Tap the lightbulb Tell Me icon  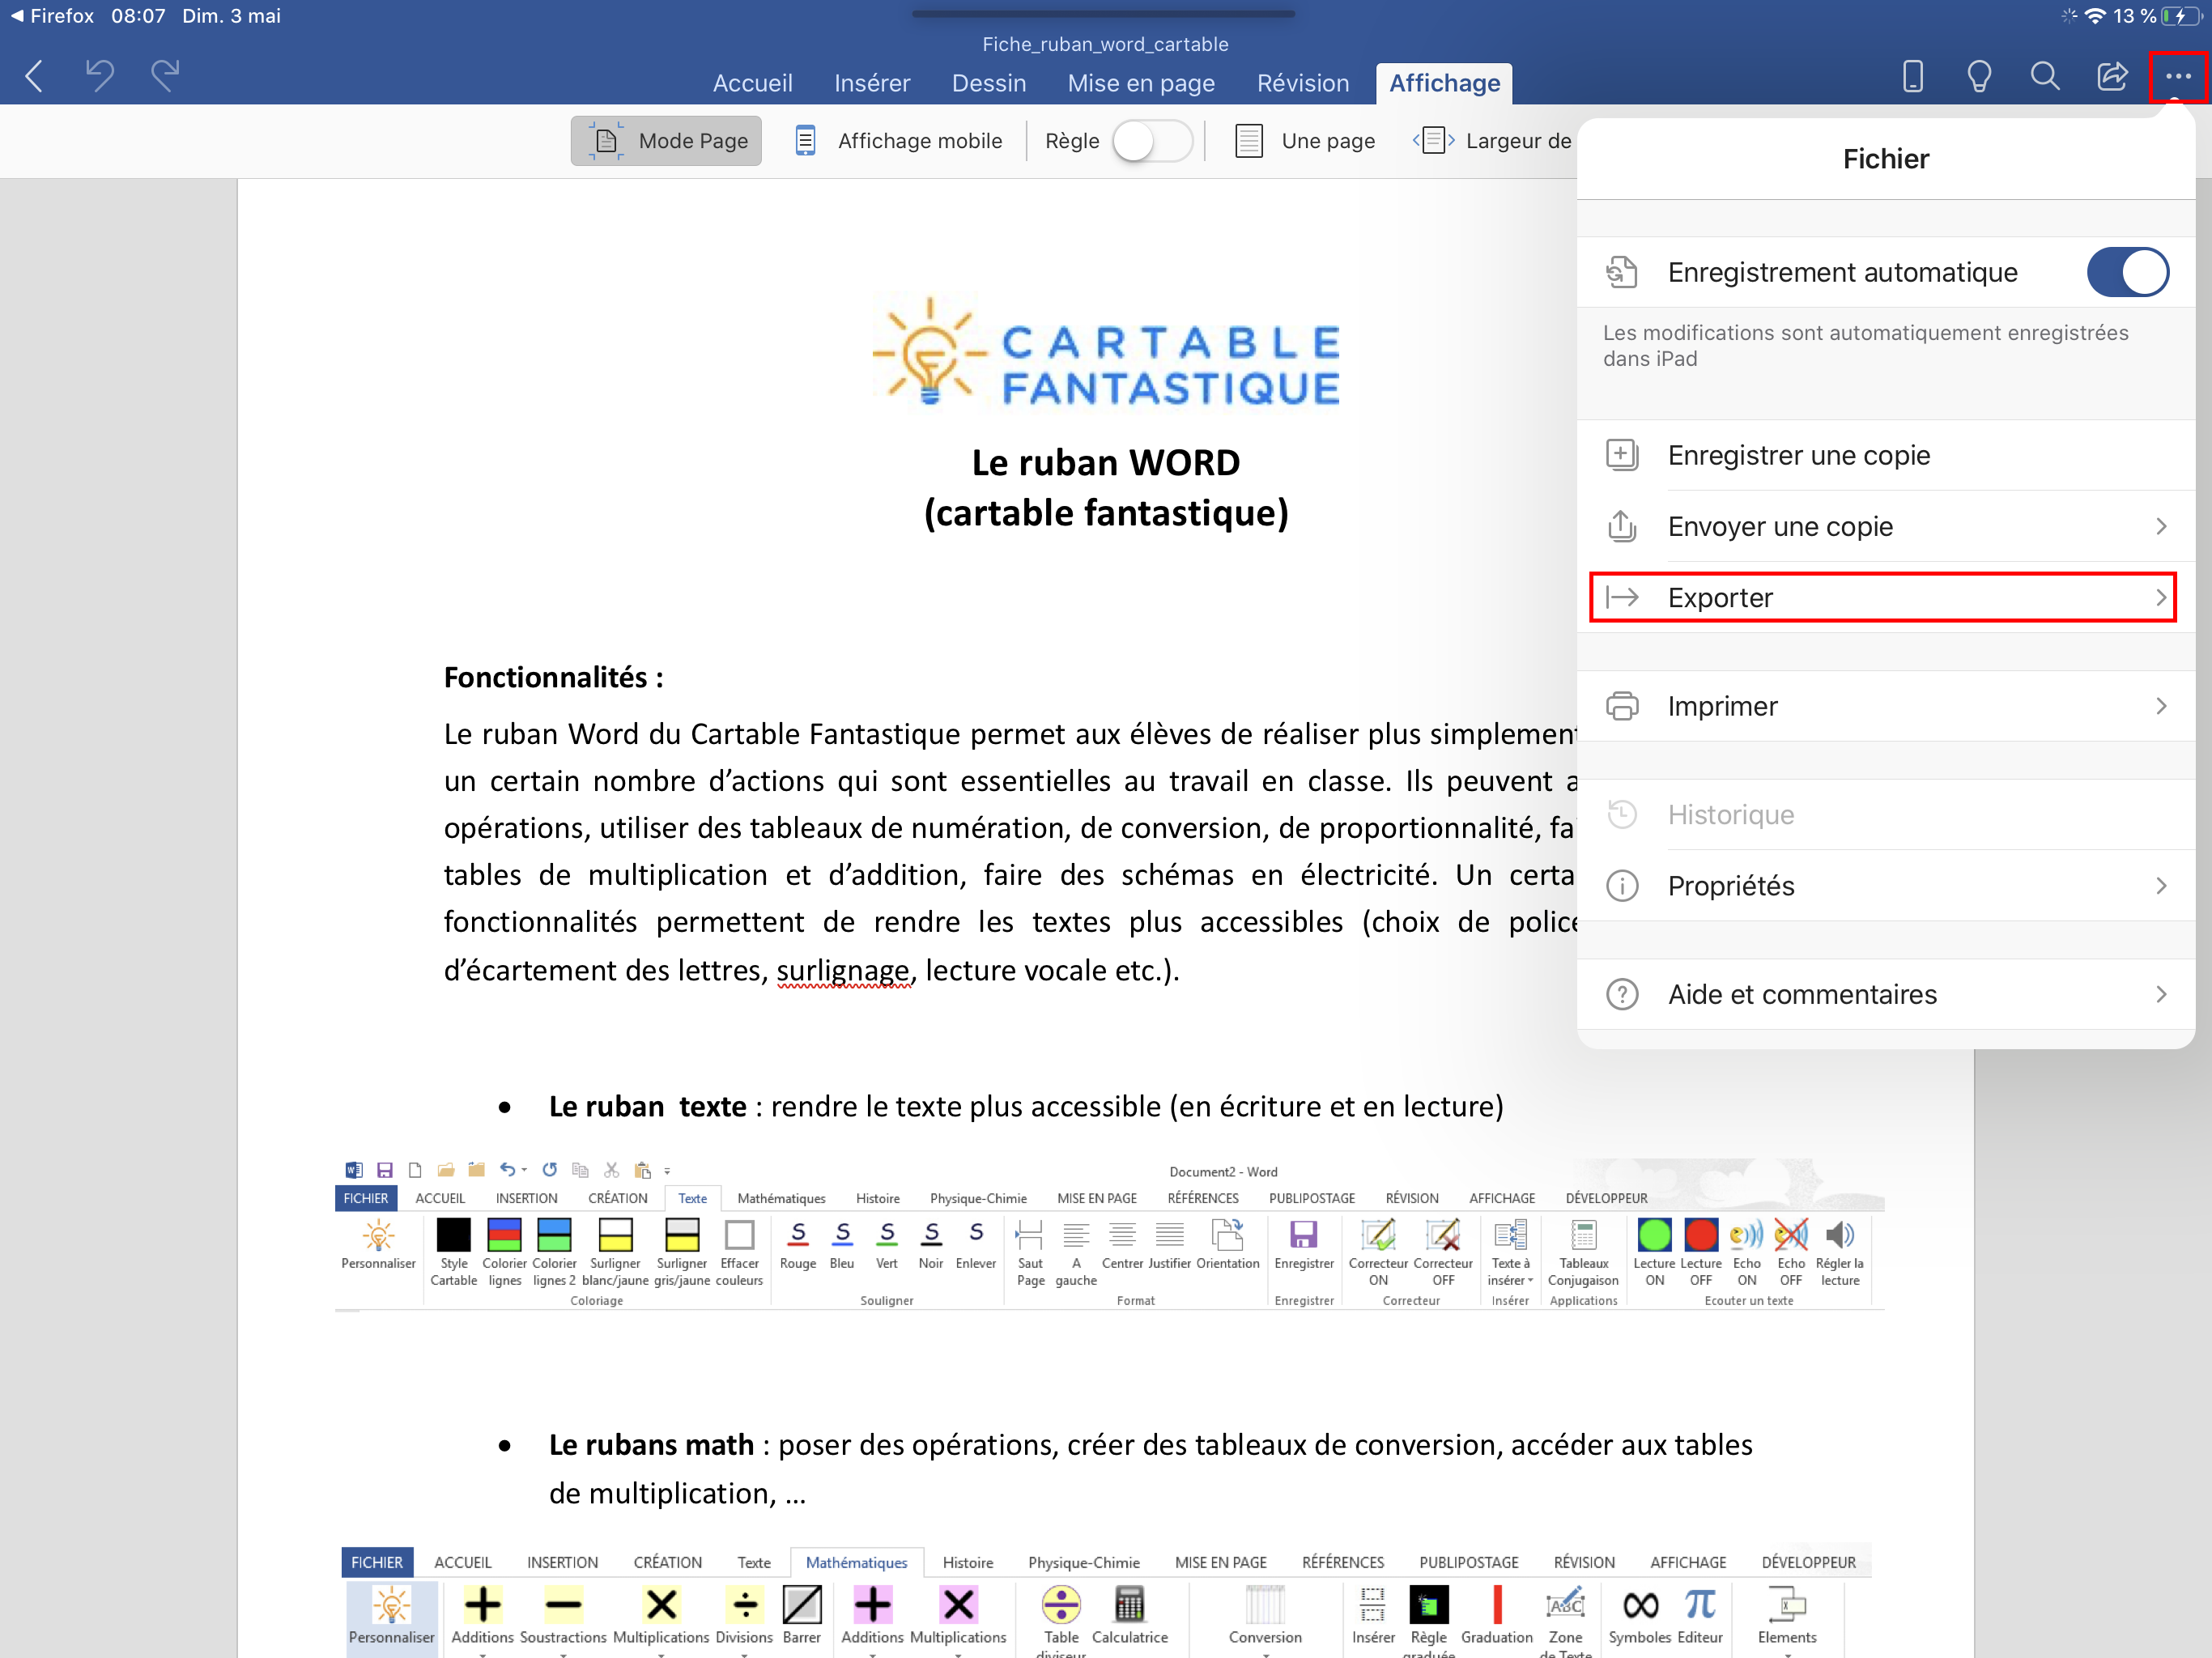1978,76
